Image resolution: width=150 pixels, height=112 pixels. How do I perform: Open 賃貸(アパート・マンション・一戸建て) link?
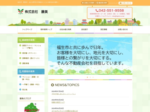[31, 47]
